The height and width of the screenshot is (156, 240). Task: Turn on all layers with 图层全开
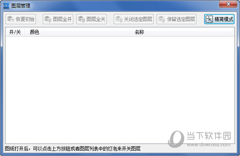coord(58,19)
